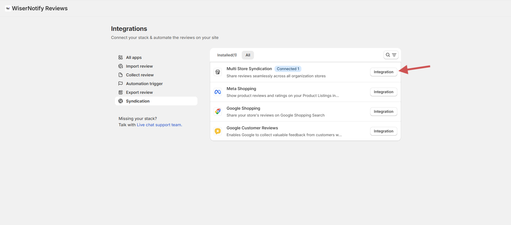
Task: Click the WiserNotify logo icon
Action: pyautogui.click(x=8, y=8)
